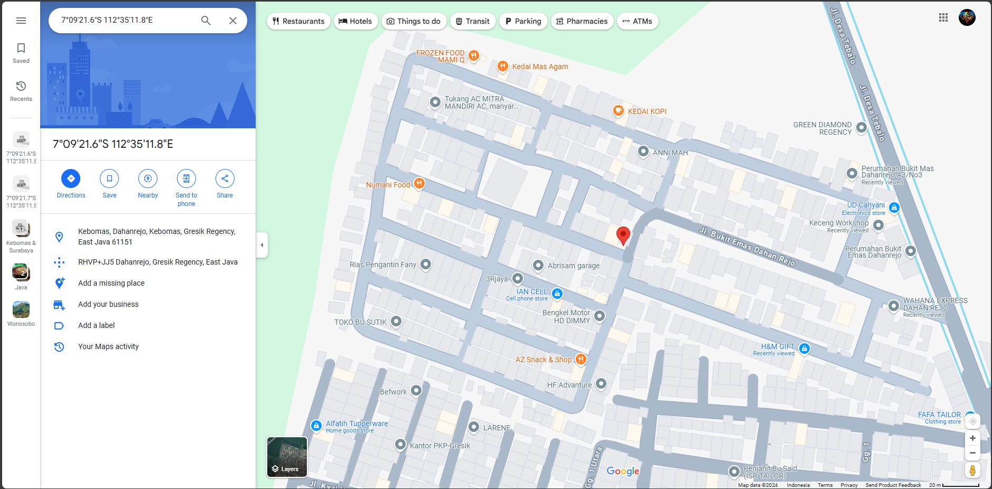Viewport: 992px width, 489px height.
Task: Click Add a missing place
Action: point(111,283)
